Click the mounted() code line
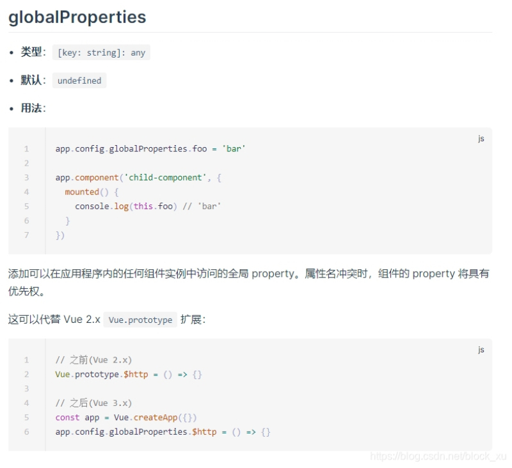Screen dimensions: 512x468 click(92, 192)
